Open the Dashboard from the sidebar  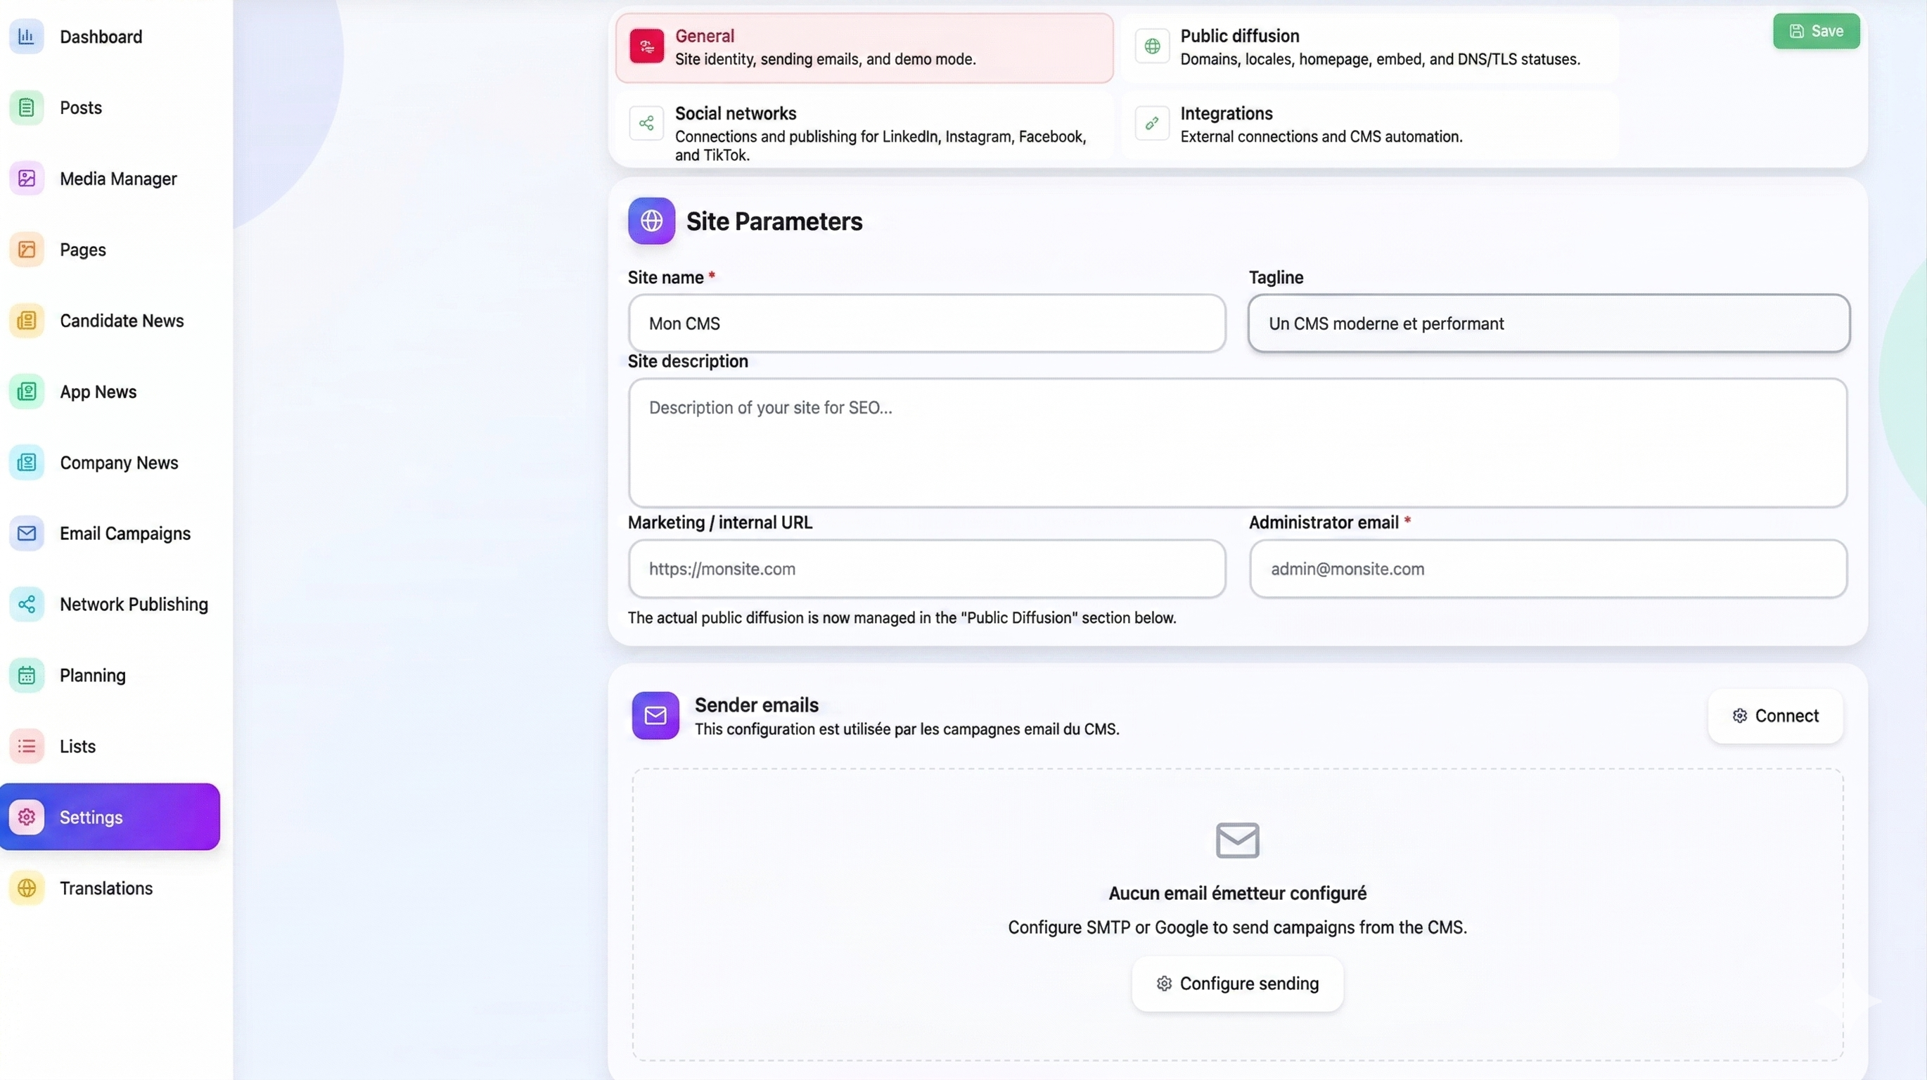[101, 36]
